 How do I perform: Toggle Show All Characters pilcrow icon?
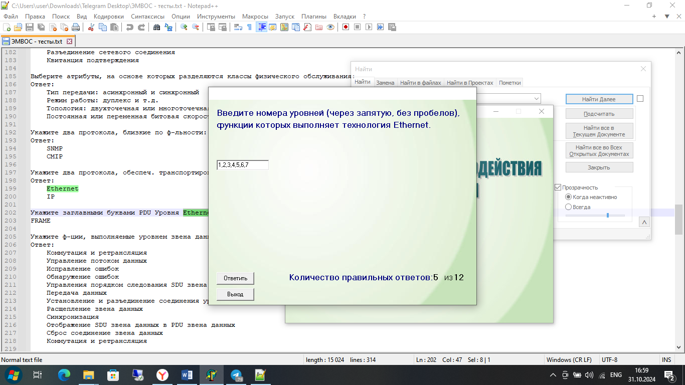pos(249,27)
